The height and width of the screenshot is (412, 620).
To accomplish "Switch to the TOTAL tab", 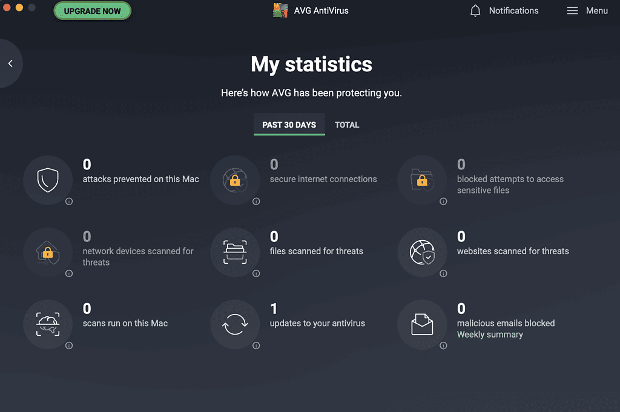I will pyautogui.click(x=347, y=125).
